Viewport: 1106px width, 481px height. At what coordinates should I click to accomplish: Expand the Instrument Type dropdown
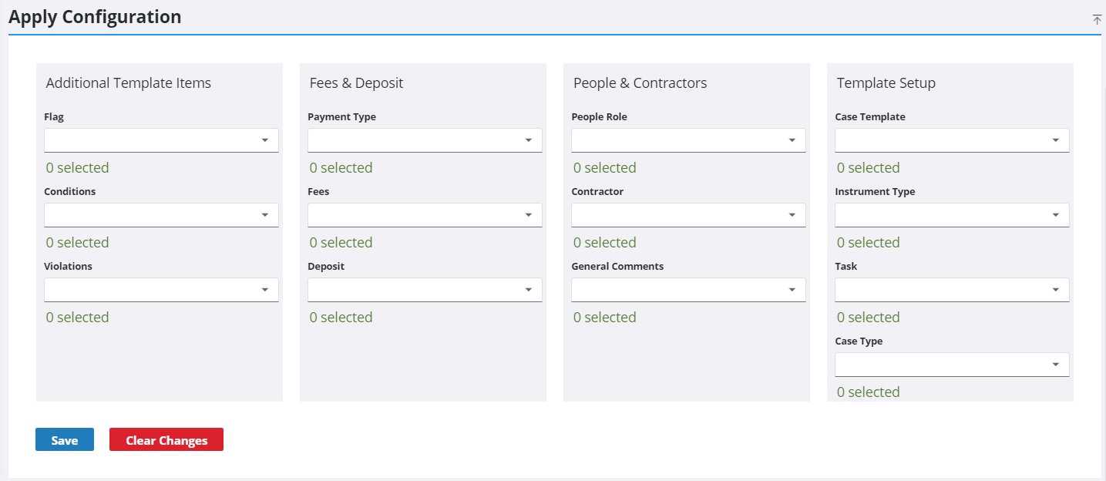(952, 215)
